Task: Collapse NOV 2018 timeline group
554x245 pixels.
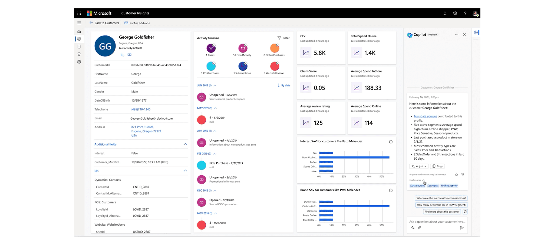Action: coord(216,213)
